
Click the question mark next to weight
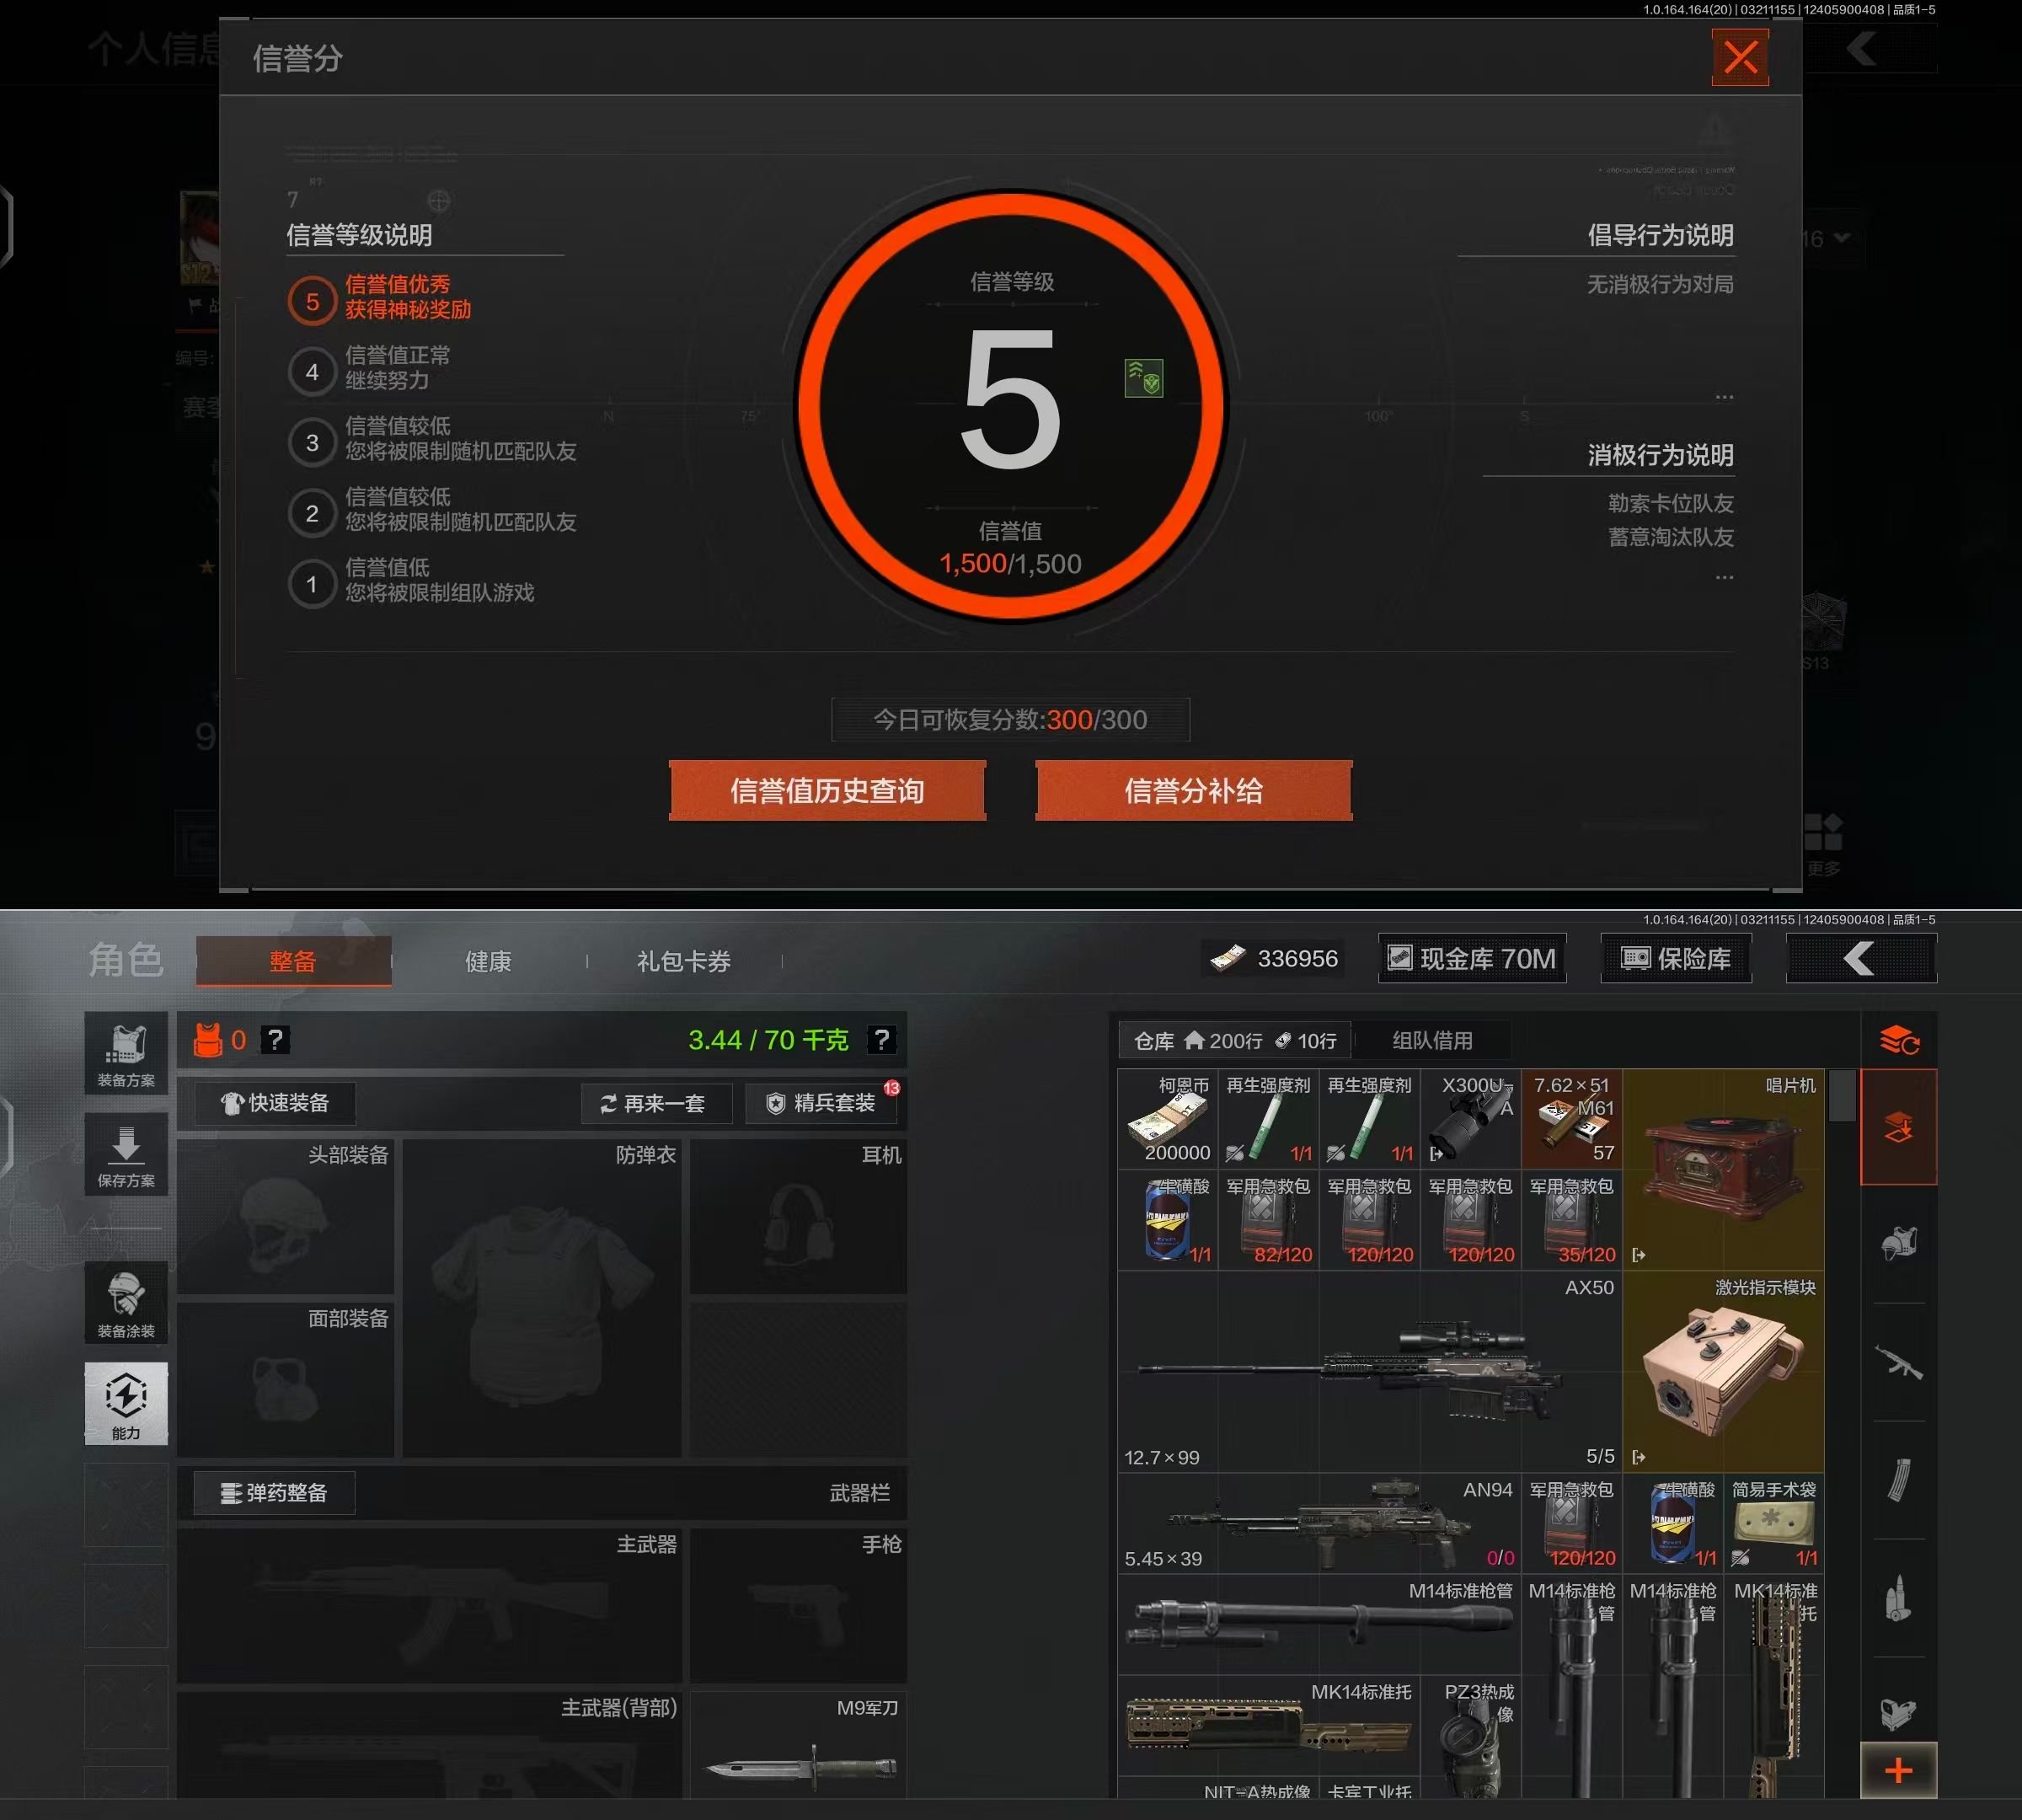click(880, 1040)
